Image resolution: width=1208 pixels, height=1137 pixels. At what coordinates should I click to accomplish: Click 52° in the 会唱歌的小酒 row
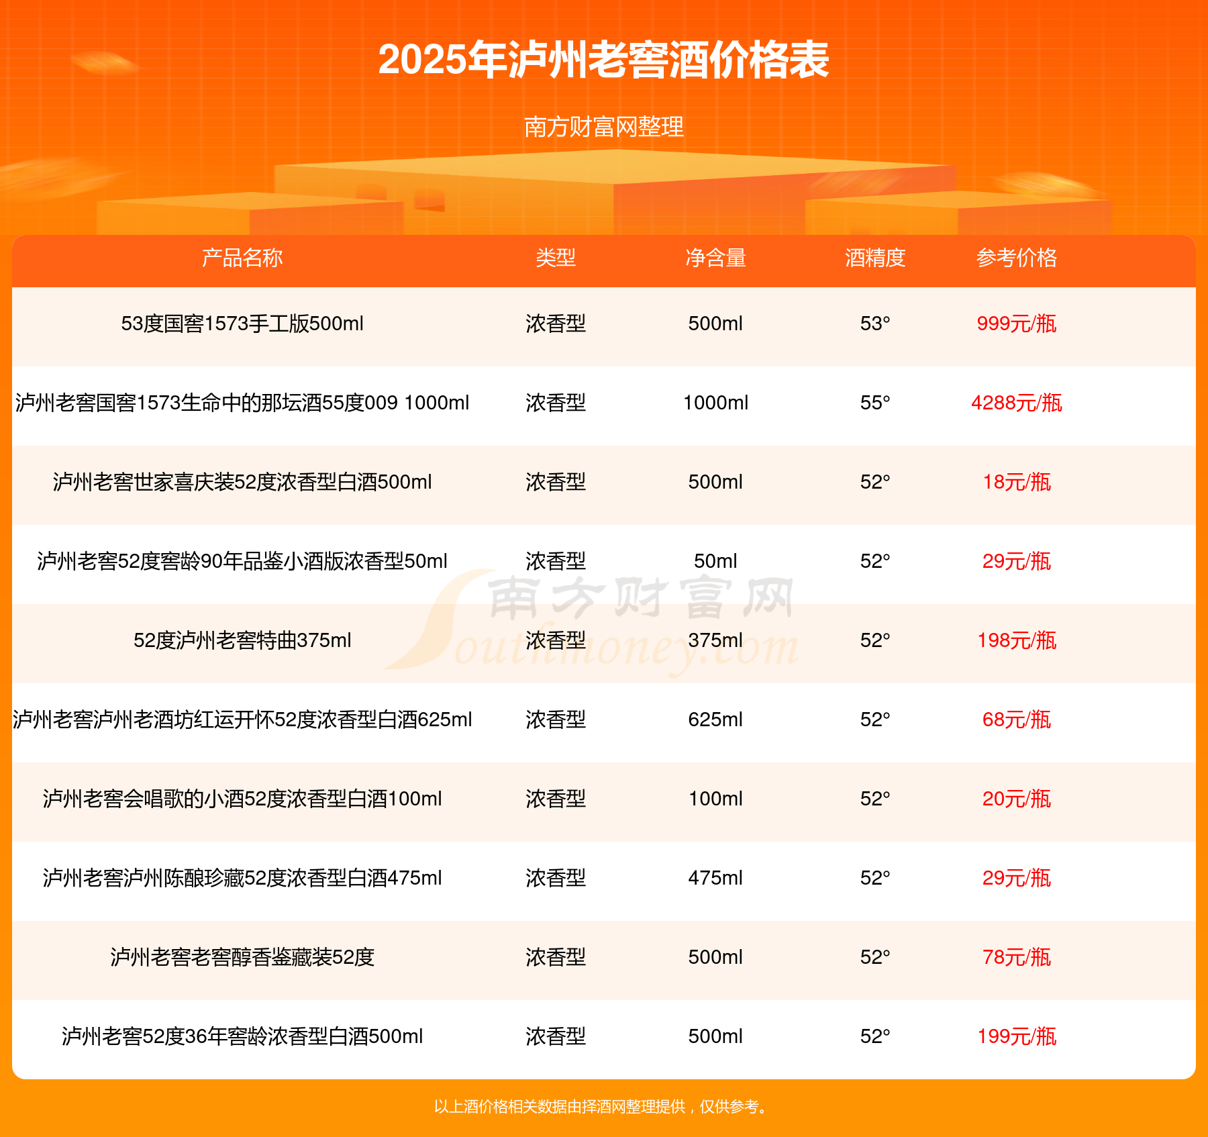(875, 799)
